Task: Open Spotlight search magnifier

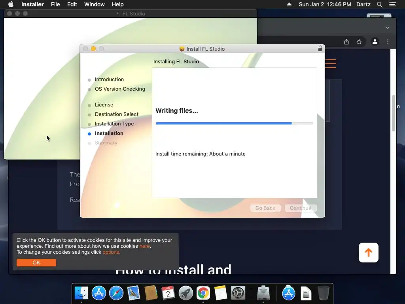Action: tap(379, 4)
